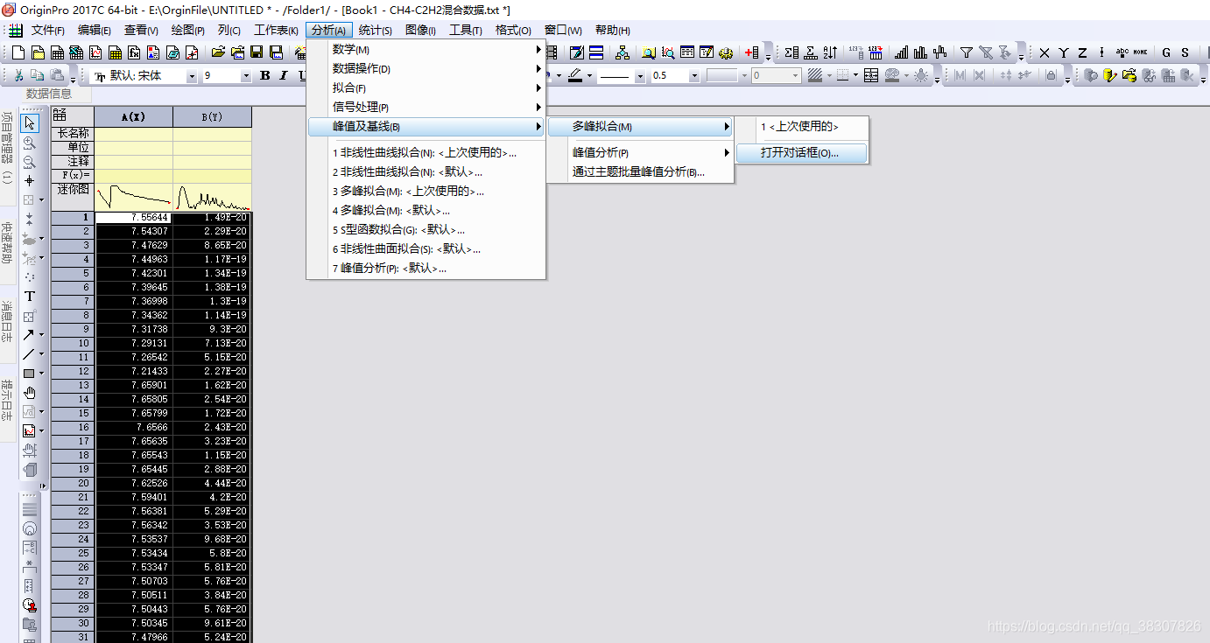This screenshot has height=643, width=1210.
Task: Toggle bold text formatting
Action: 264,76
